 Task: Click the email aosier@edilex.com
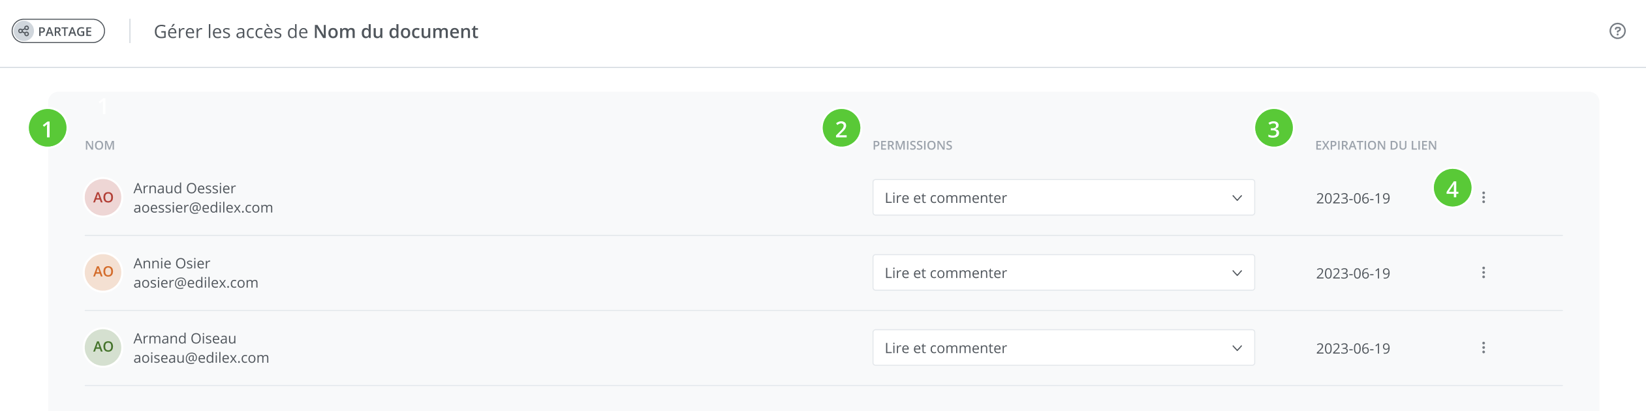click(x=196, y=283)
